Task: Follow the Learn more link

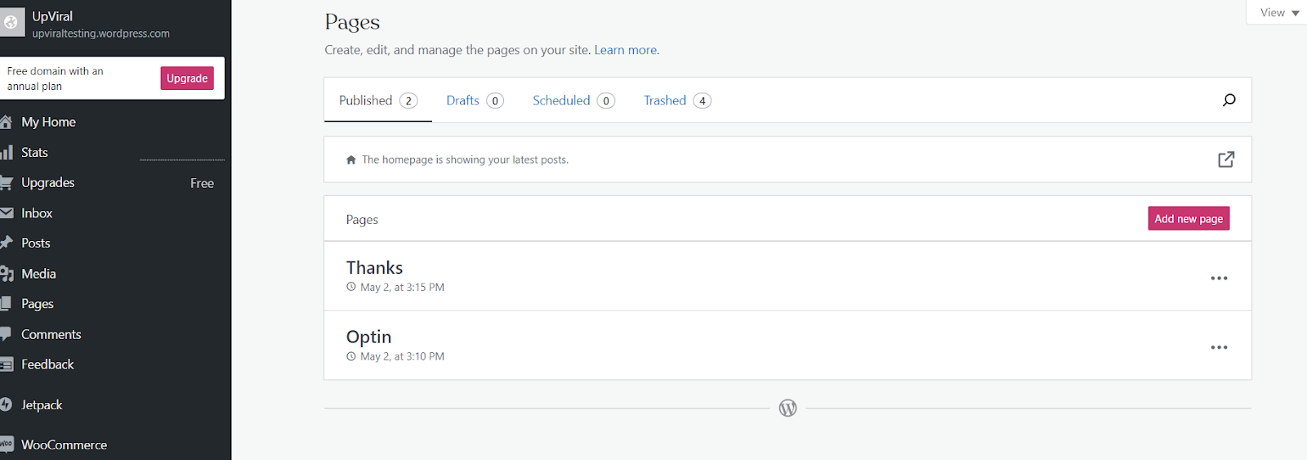Action: [x=626, y=50]
